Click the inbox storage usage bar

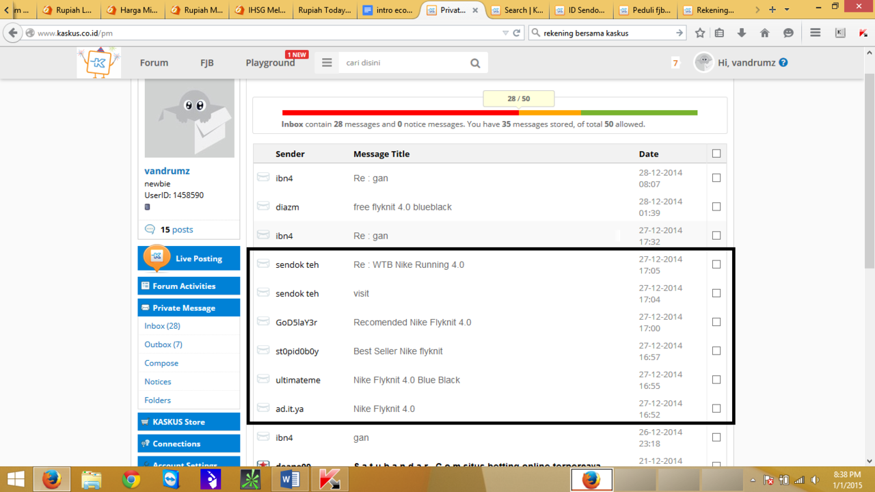point(489,113)
